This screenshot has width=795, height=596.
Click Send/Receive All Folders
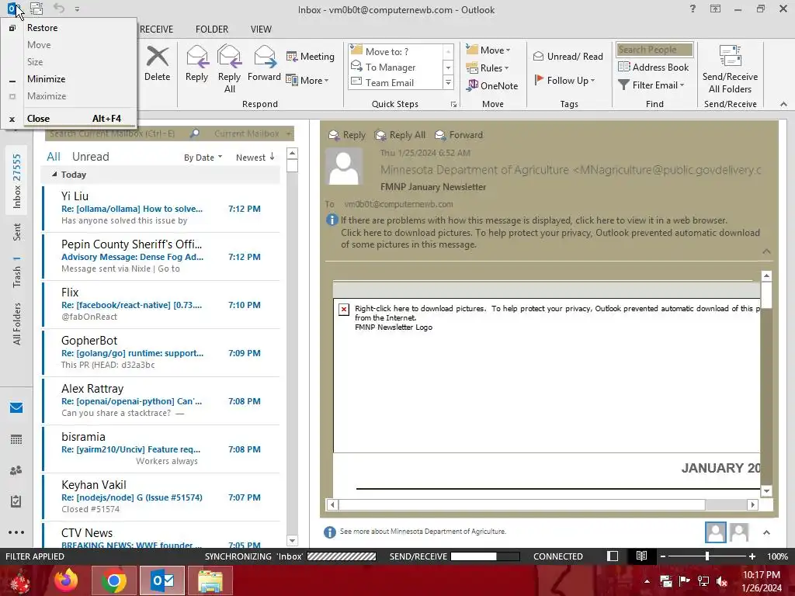pos(730,69)
